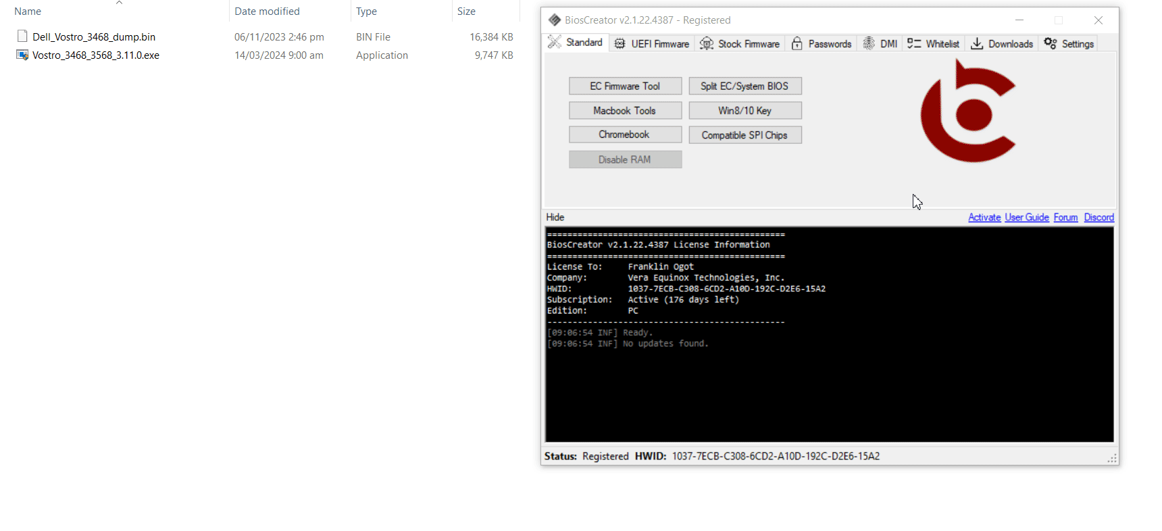View Compatible SPI Chips list
The image size is (1162, 531).
tap(744, 135)
